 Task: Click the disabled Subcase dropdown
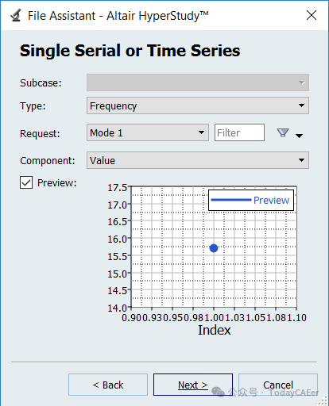click(198, 82)
